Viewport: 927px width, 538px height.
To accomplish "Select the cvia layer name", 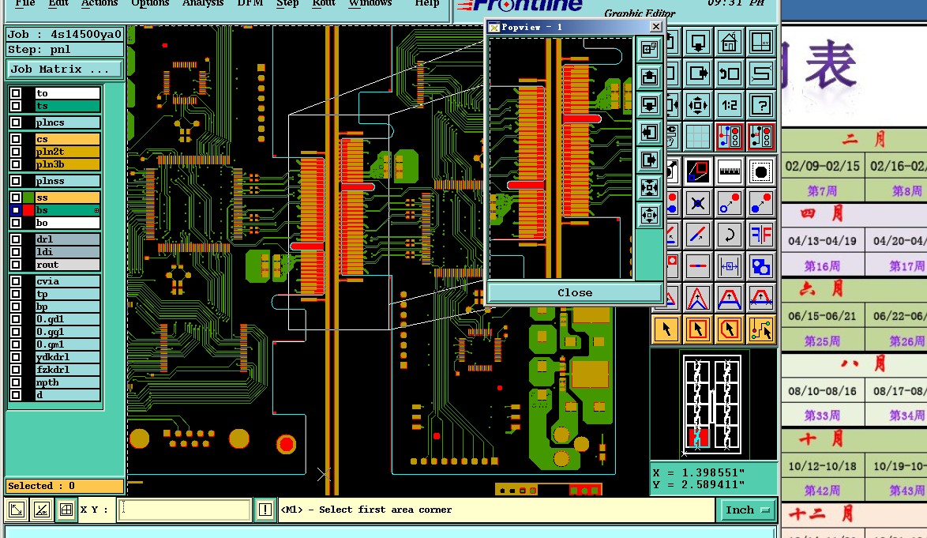I will pyautogui.click(x=67, y=280).
